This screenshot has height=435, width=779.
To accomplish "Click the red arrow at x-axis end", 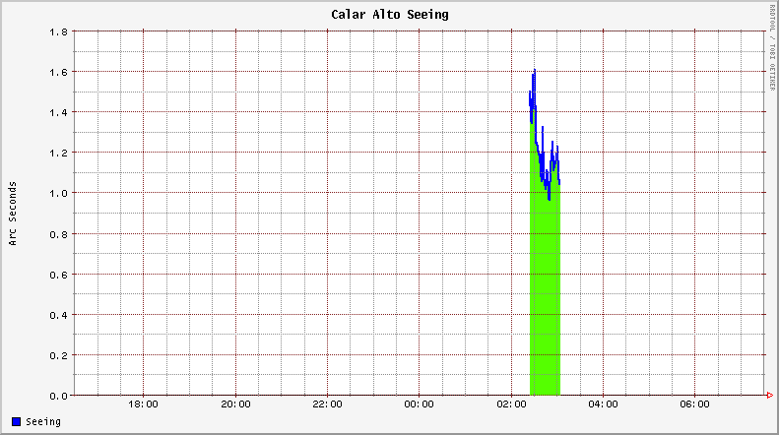I will [x=769, y=396].
